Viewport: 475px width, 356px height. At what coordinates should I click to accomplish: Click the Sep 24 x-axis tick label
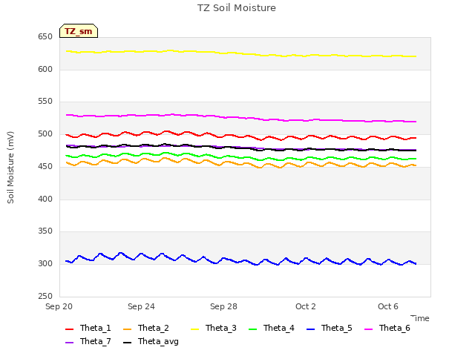[x=141, y=306]
